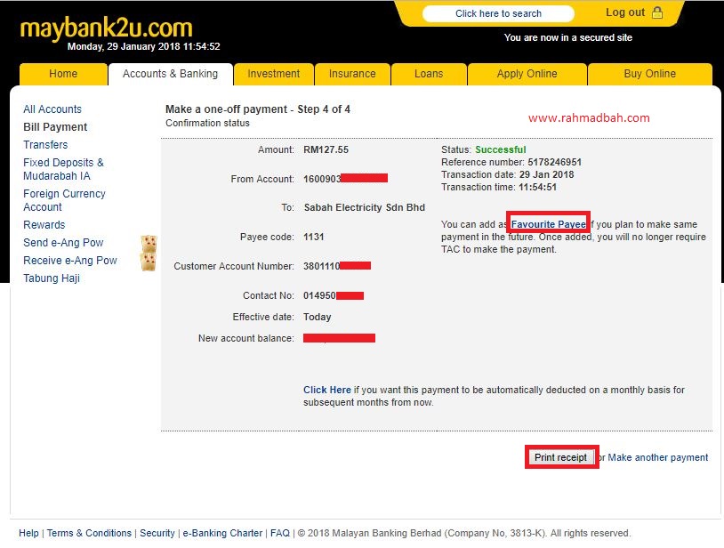Click the transaction date 29 Jan 2018
This screenshot has width=724, height=548.
pyautogui.click(x=546, y=174)
